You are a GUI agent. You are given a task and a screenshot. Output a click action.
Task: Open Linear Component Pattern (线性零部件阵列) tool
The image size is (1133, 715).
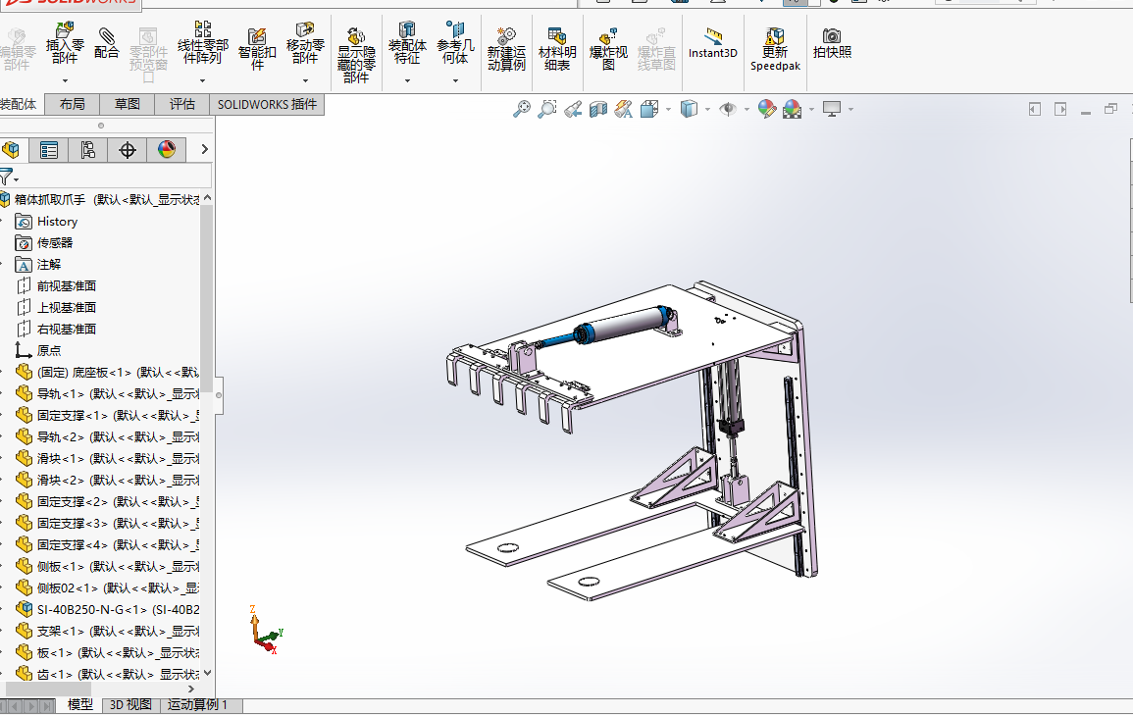coord(203,43)
